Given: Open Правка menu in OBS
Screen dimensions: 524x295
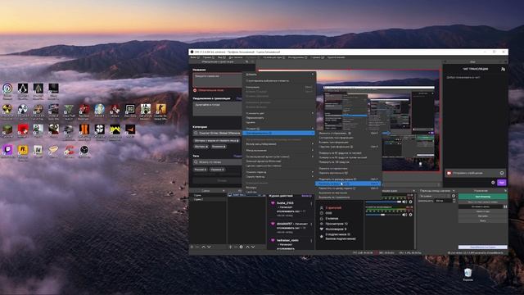Looking at the screenshot, I should 209,57.
